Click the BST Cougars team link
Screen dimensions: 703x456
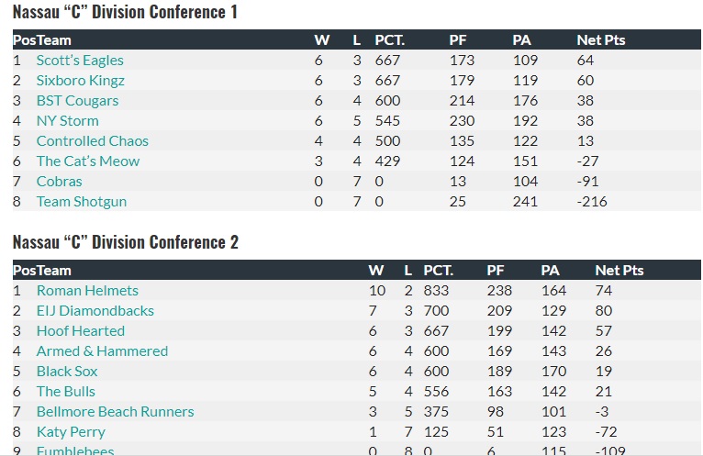[77, 101]
